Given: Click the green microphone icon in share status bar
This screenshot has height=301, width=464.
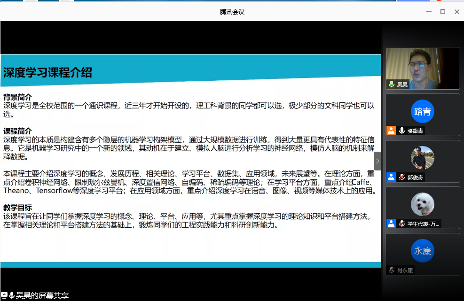Looking at the screenshot, I should tap(12, 295).
